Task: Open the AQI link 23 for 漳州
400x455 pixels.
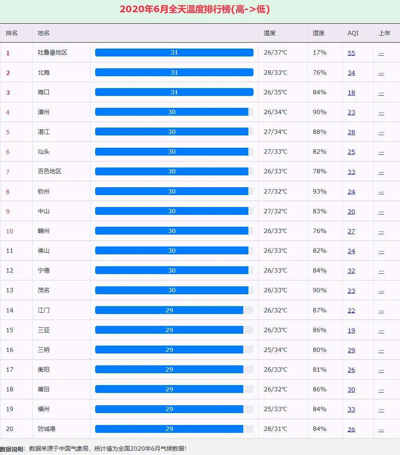Action: pos(351,112)
